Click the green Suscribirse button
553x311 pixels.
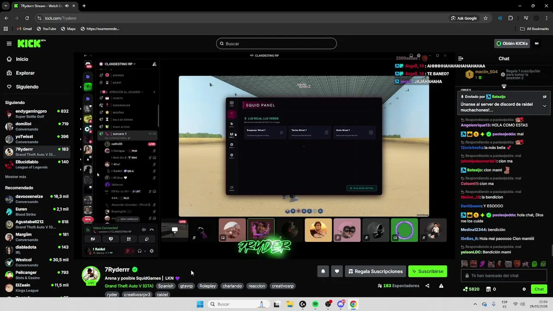(428, 271)
